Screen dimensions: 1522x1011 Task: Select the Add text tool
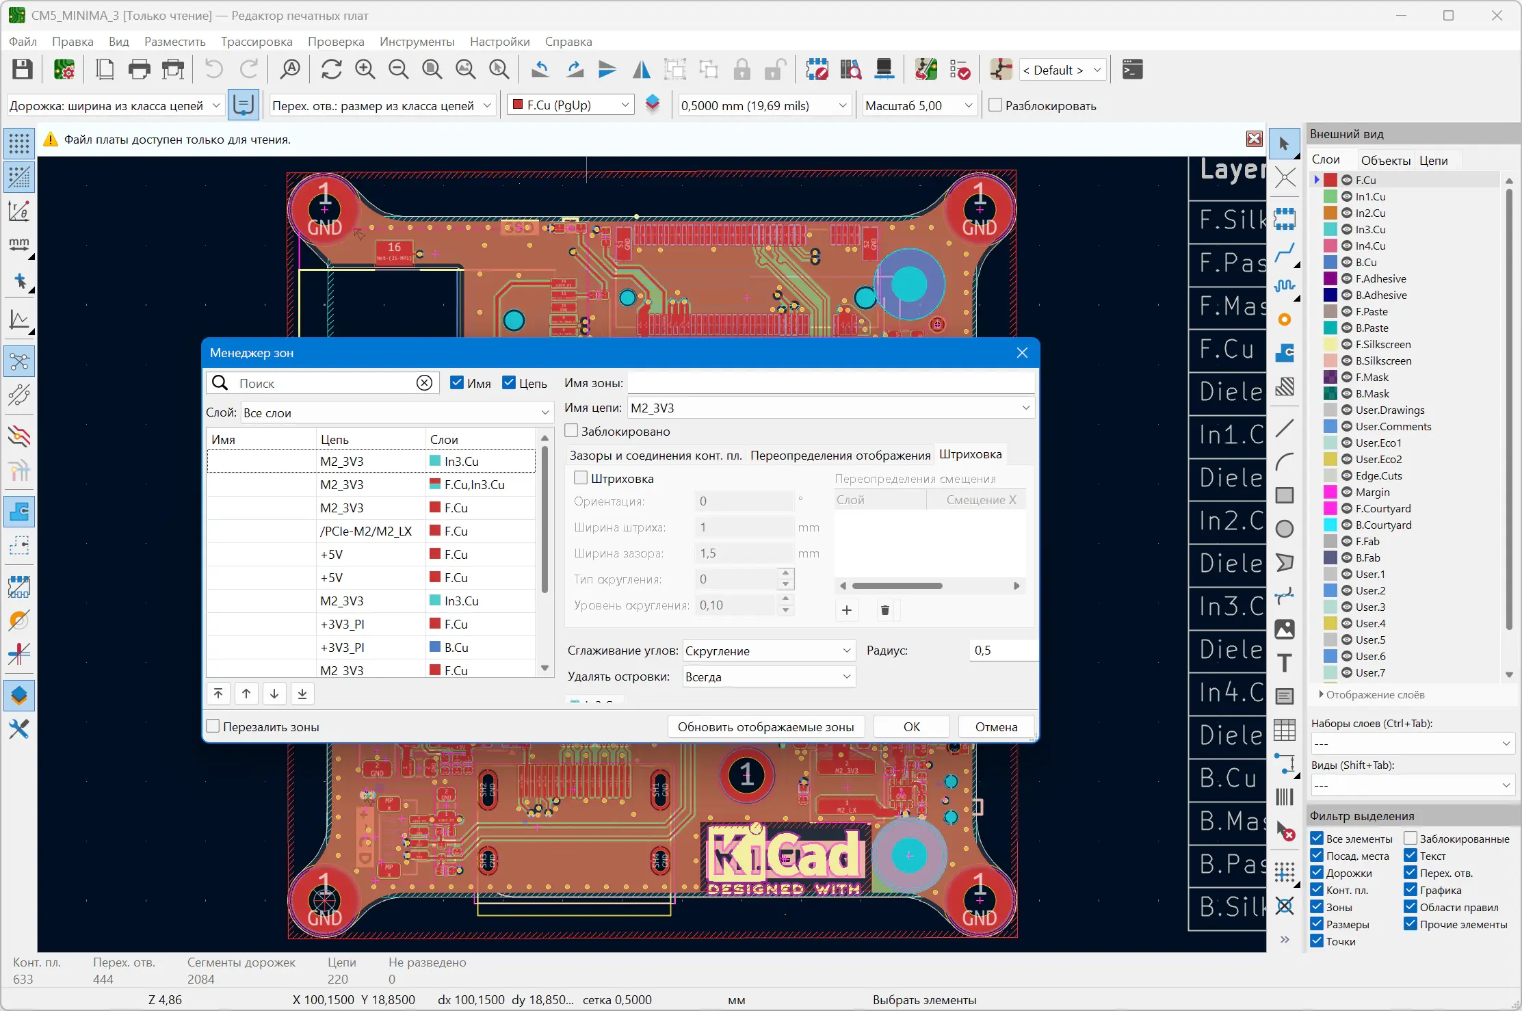1285,662
